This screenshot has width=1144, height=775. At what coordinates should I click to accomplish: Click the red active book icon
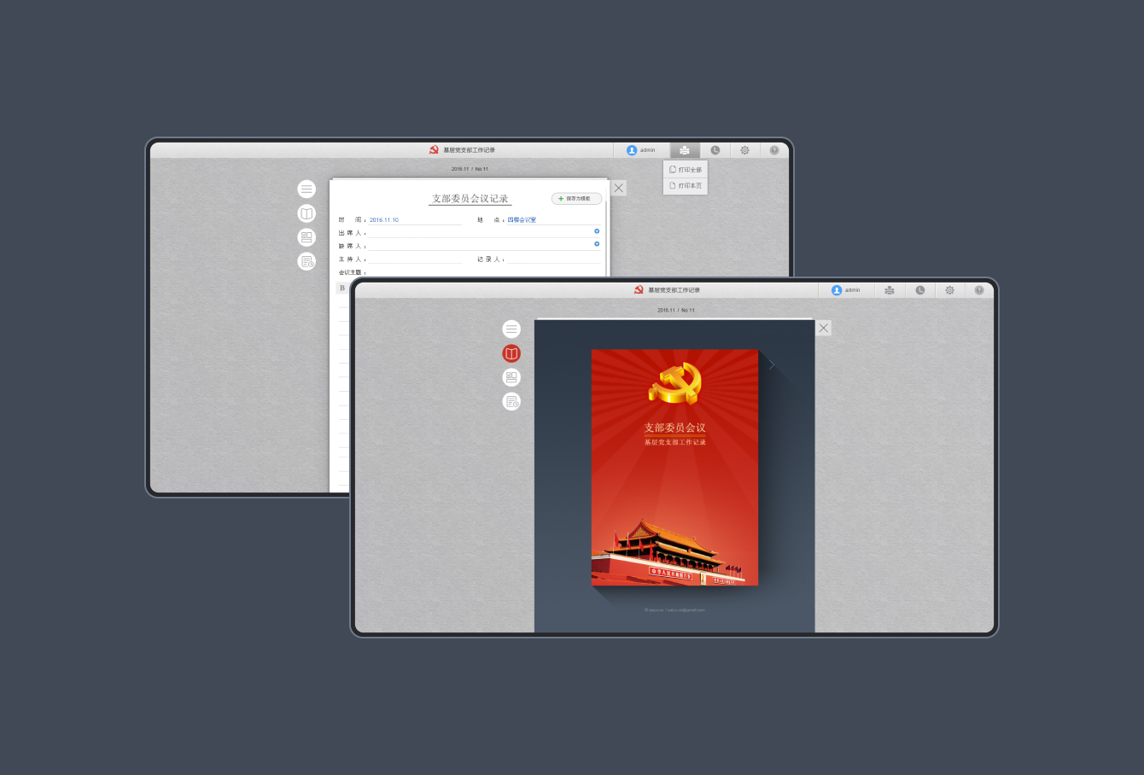[511, 353]
